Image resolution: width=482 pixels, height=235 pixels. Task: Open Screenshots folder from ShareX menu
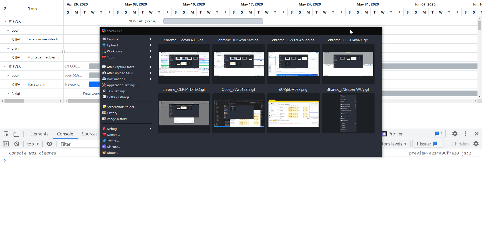122,107
